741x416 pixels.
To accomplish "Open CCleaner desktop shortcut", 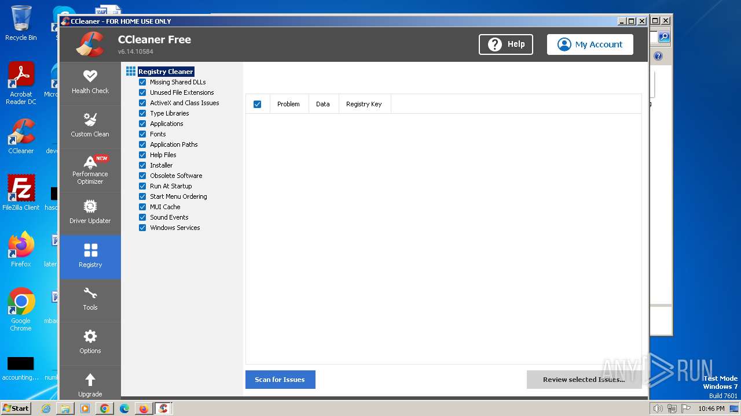I will tap(21, 137).
